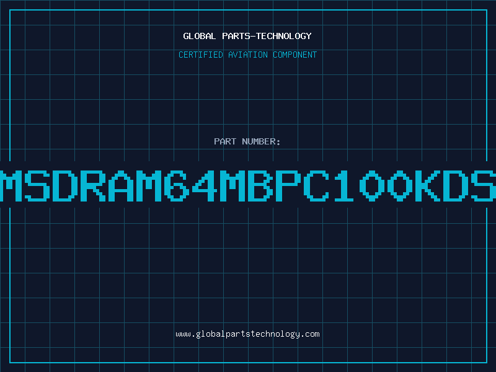Click the PART NUMBER: label

click(247, 141)
